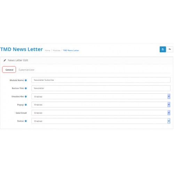
Task: Switch to the Customize Color tab
Action: coord(26,70)
